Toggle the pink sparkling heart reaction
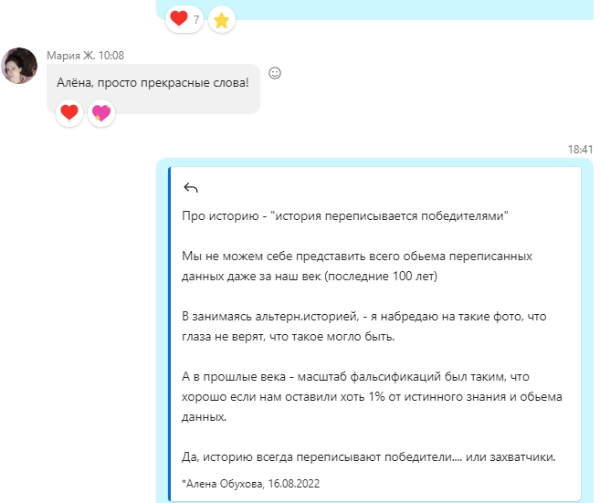 pos(100,113)
